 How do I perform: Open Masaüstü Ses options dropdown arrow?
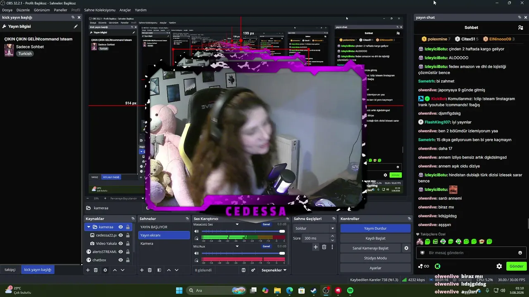point(237,224)
